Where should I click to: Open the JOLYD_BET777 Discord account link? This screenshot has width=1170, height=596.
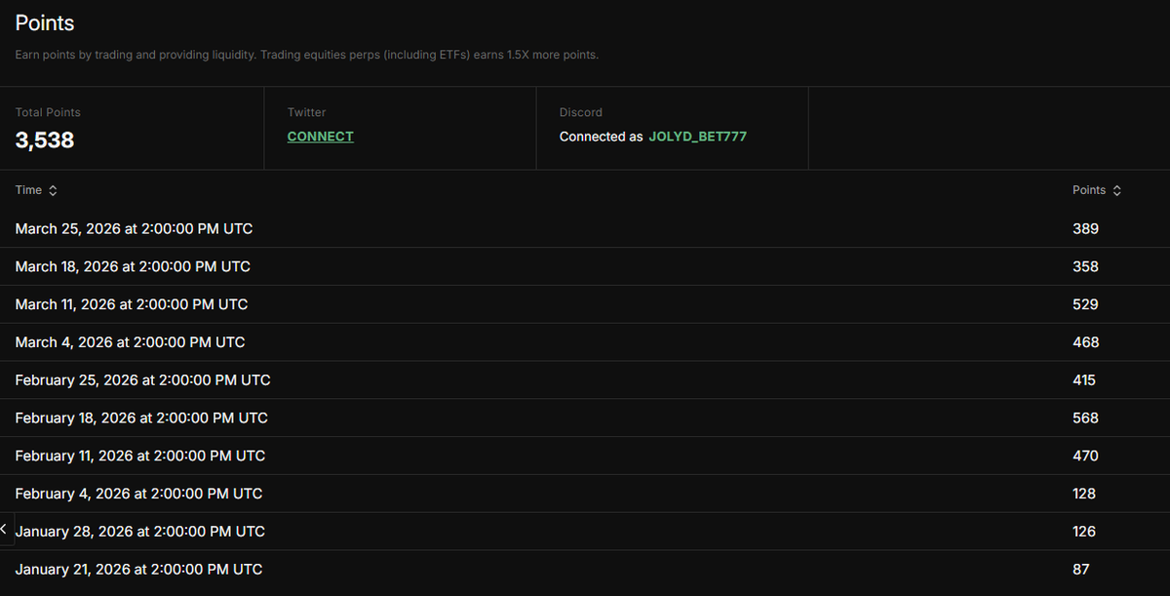point(698,137)
